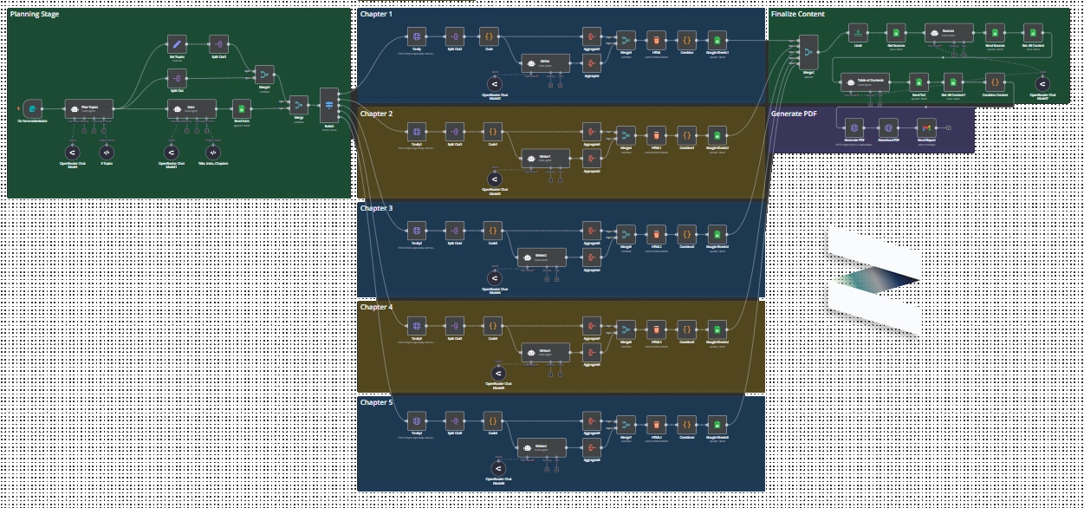
Task: Click the HTML node in Chapter 2
Action: (657, 135)
